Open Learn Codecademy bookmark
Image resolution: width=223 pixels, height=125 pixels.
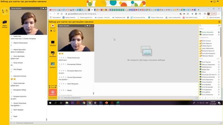tap(173, 17)
